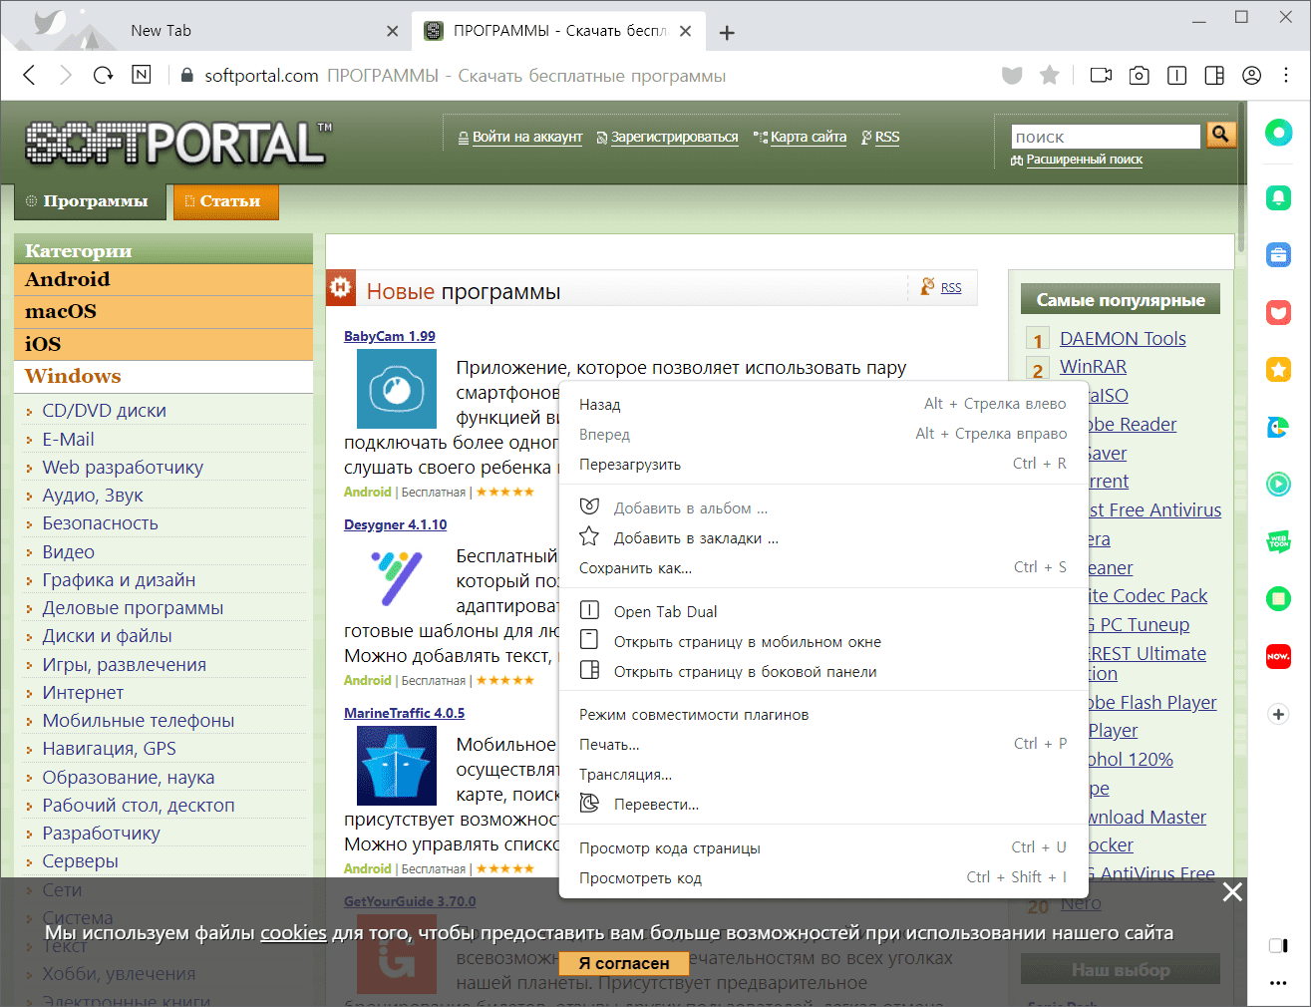Choose Сохранить как in the context menu

(x=821, y=567)
